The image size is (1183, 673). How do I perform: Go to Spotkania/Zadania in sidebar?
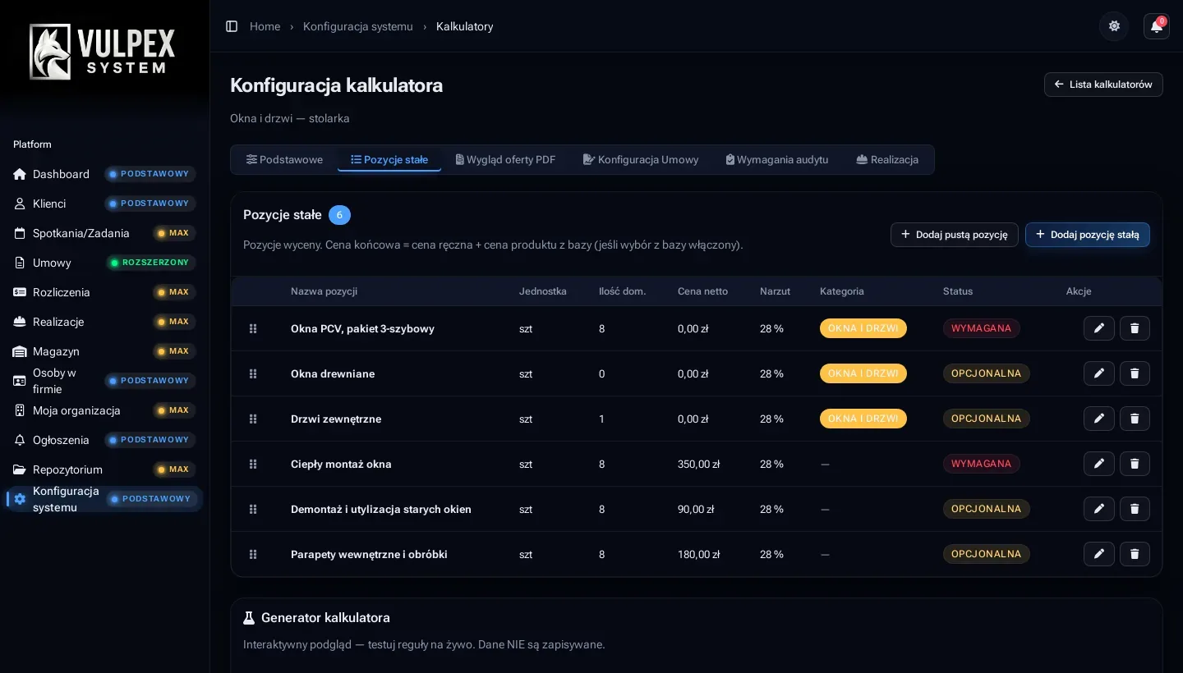104,233
